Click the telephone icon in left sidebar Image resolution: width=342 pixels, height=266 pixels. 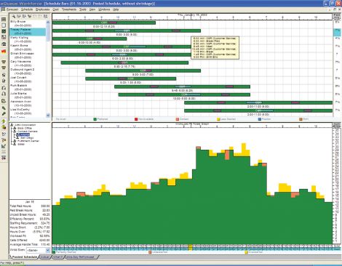point(4,44)
